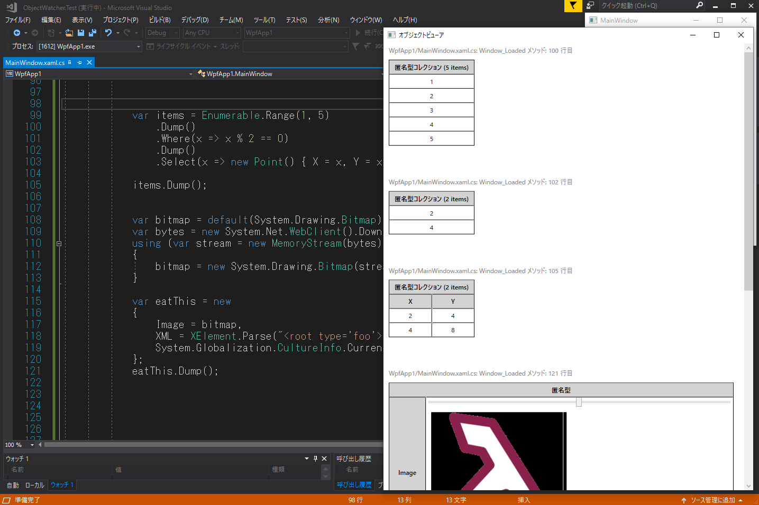This screenshot has height=505, width=759.
Task: Click the Save All icon
Action: click(x=93, y=33)
